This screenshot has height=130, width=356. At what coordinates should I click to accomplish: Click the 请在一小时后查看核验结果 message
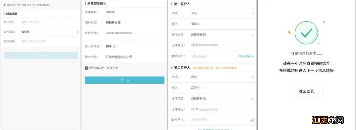(x=306, y=63)
